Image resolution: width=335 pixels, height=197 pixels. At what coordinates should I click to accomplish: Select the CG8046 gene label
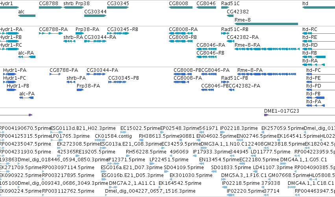[x=206, y=4]
